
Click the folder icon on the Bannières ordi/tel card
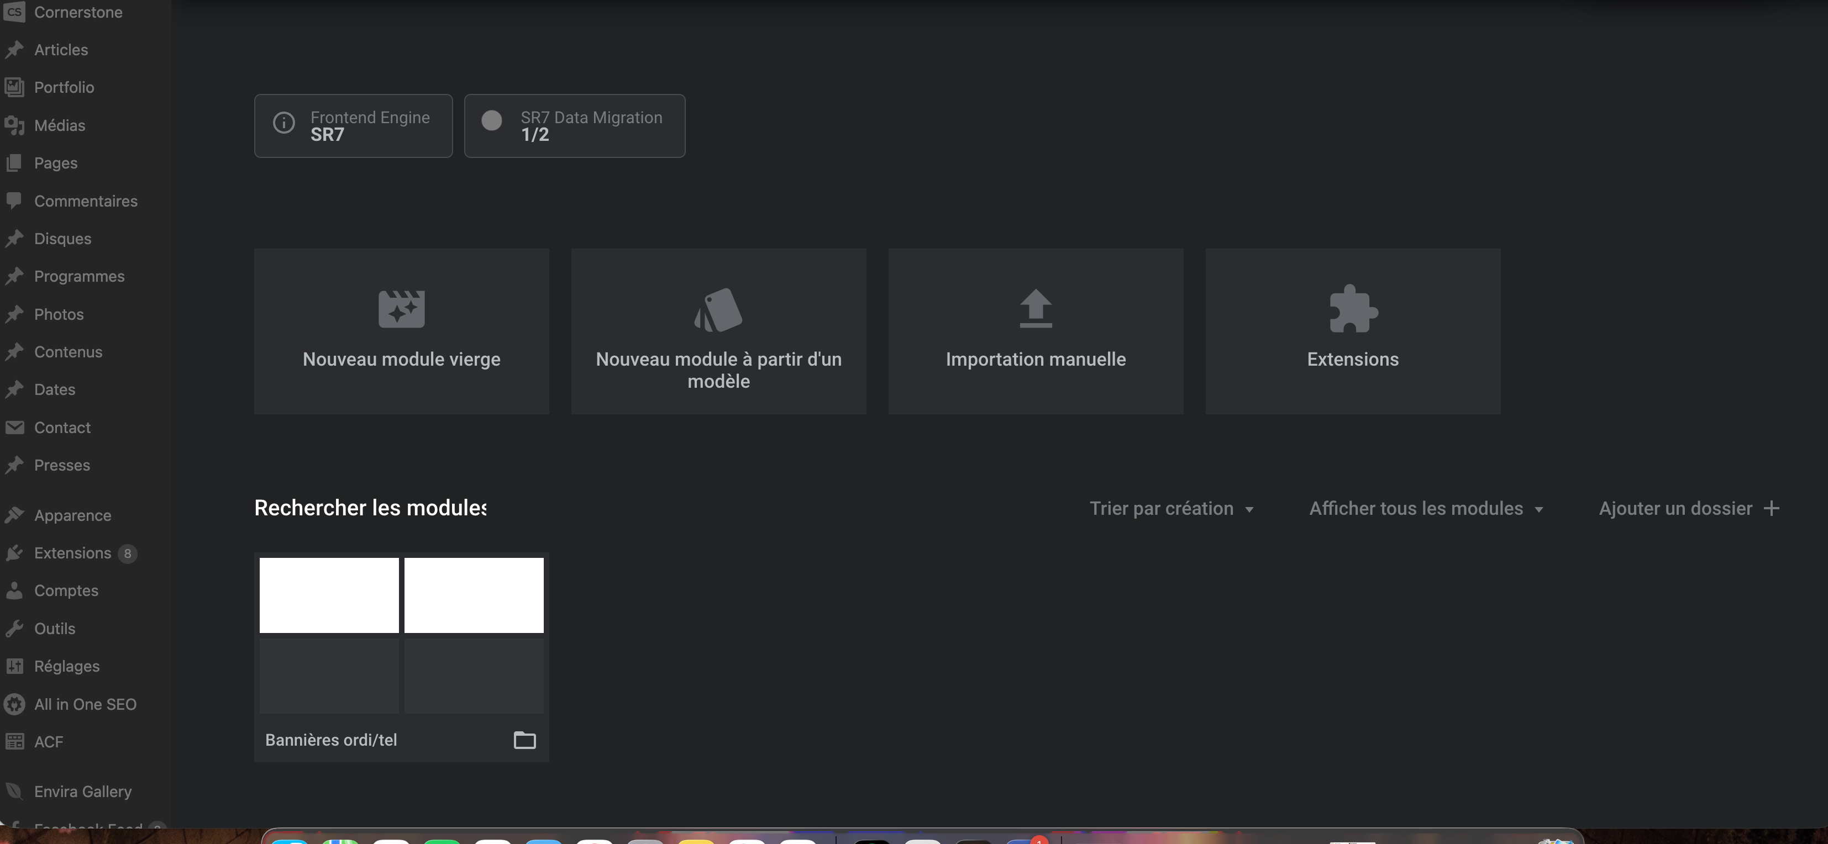pyautogui.click(x=524, y=740)
